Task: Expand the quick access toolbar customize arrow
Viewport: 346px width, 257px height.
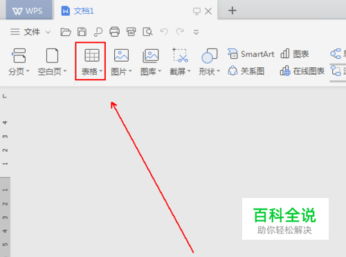Action: [196, 32]
